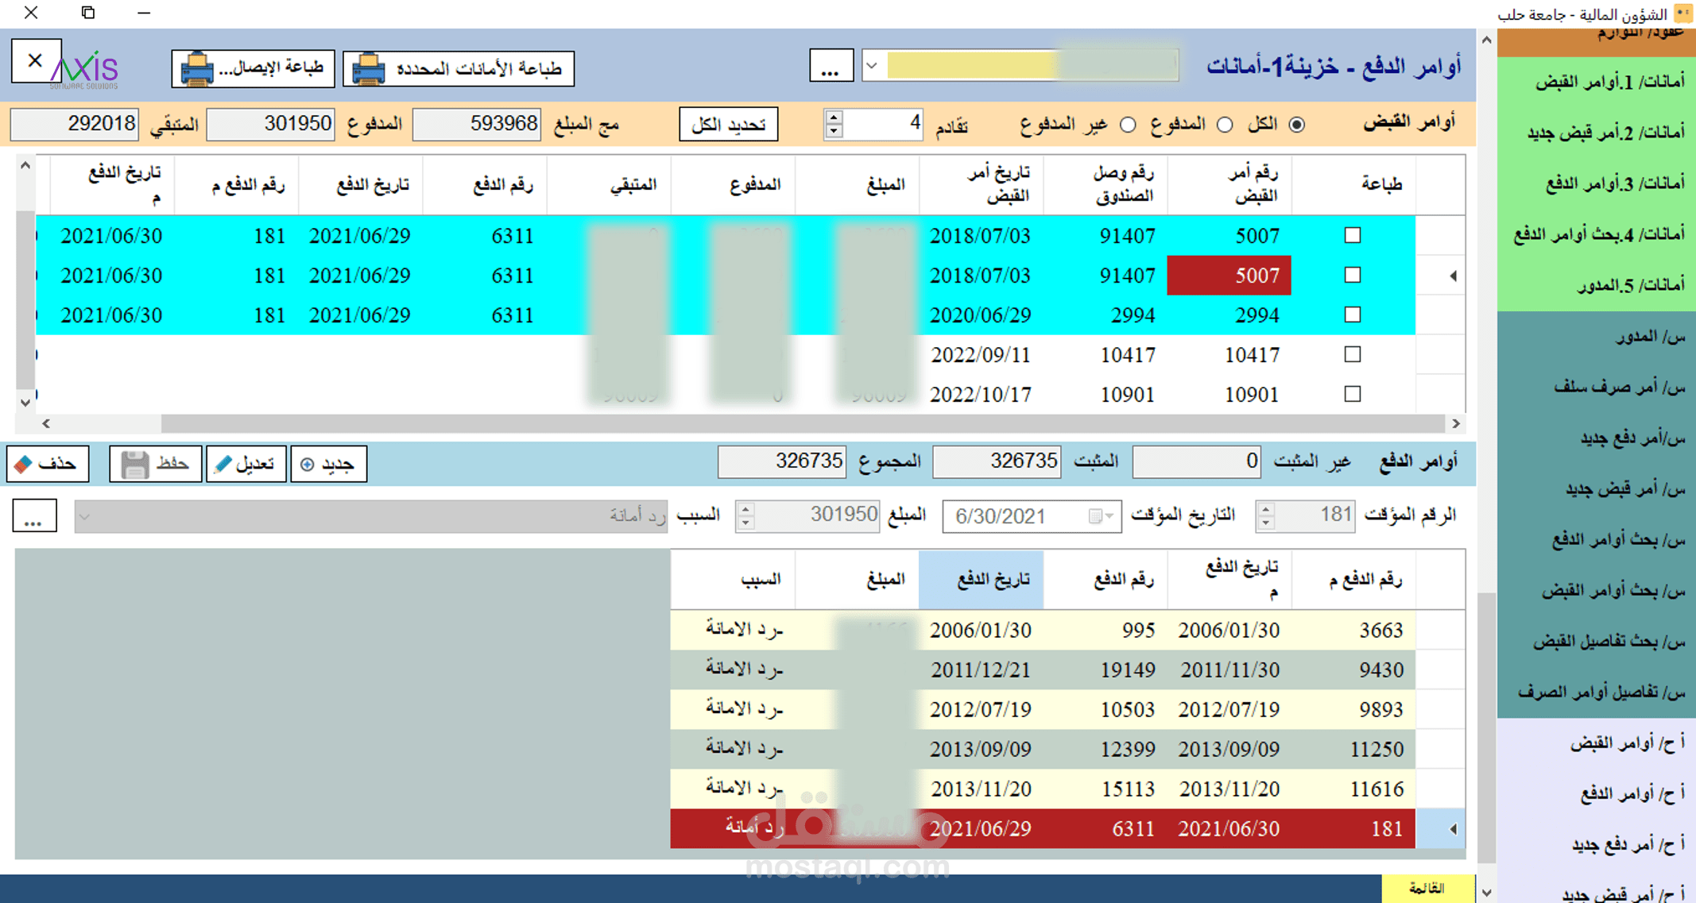Increase the تقادم spinner value
1696x903 pixels.
click(x=834, y=118)
